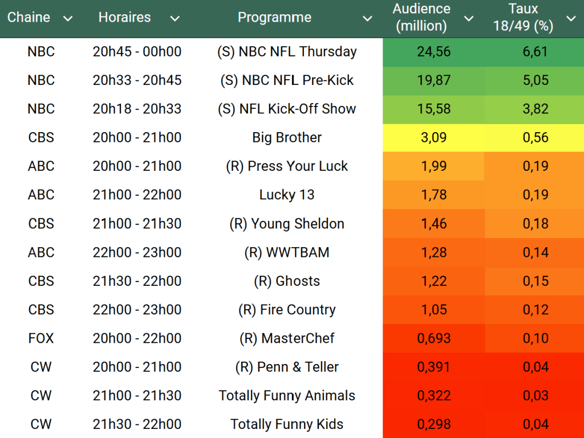This screenshot has height=438, width=584.
Task: Click the Programme header text
Action: [x=274, y=18]
